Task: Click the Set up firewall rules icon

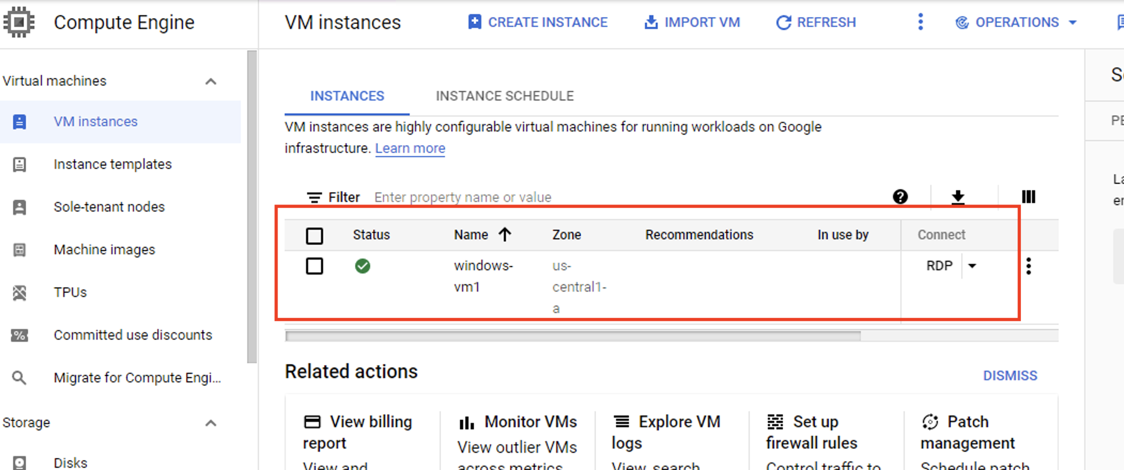Action: pyautogui.click(x=775, y=422)
